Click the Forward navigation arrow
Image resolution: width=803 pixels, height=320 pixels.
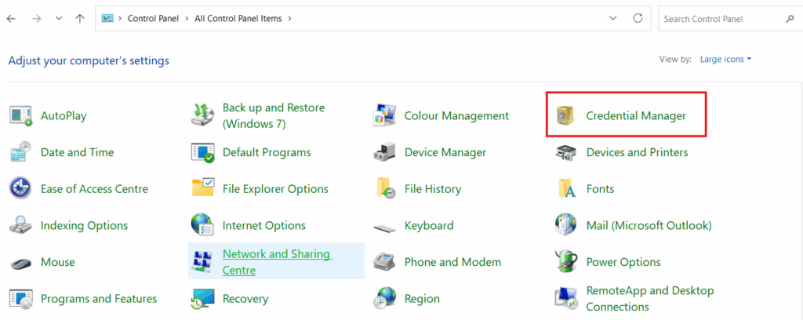[36, 19]
